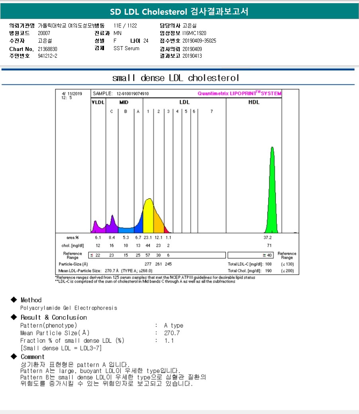Click the particle size value '261'
The image size is (359, 414).
point(159,264)
